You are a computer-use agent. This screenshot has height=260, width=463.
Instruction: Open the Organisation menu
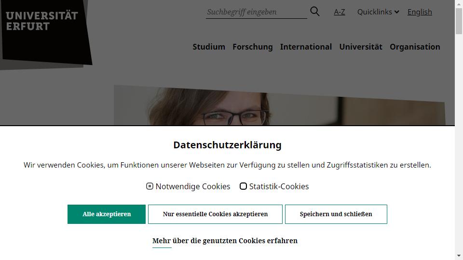[415, 47]
